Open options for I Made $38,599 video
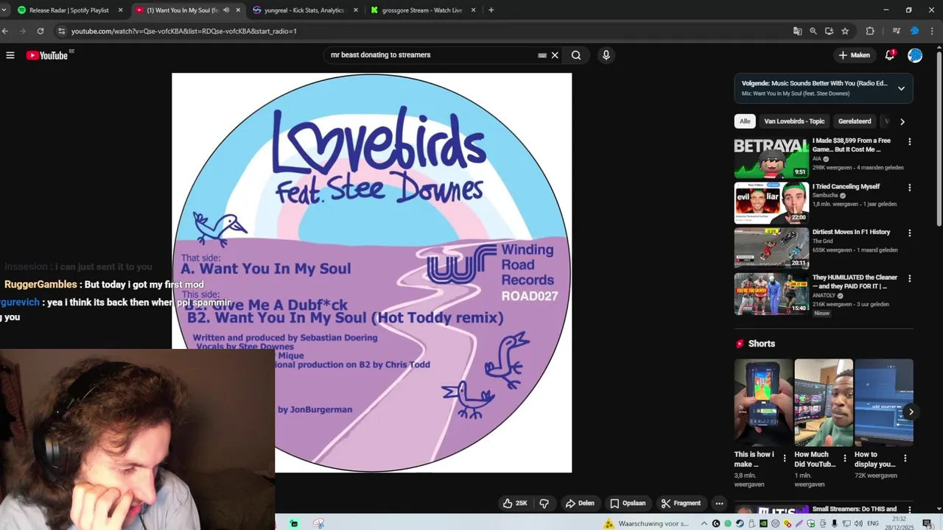The height and width of the screenshot is (530, 943). [x=909, y=141]
